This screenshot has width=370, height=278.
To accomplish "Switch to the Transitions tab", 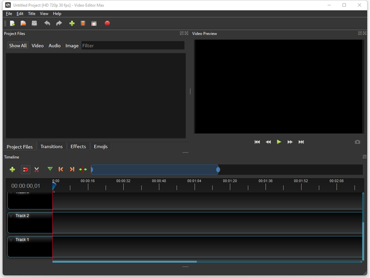I will (51, 146).
